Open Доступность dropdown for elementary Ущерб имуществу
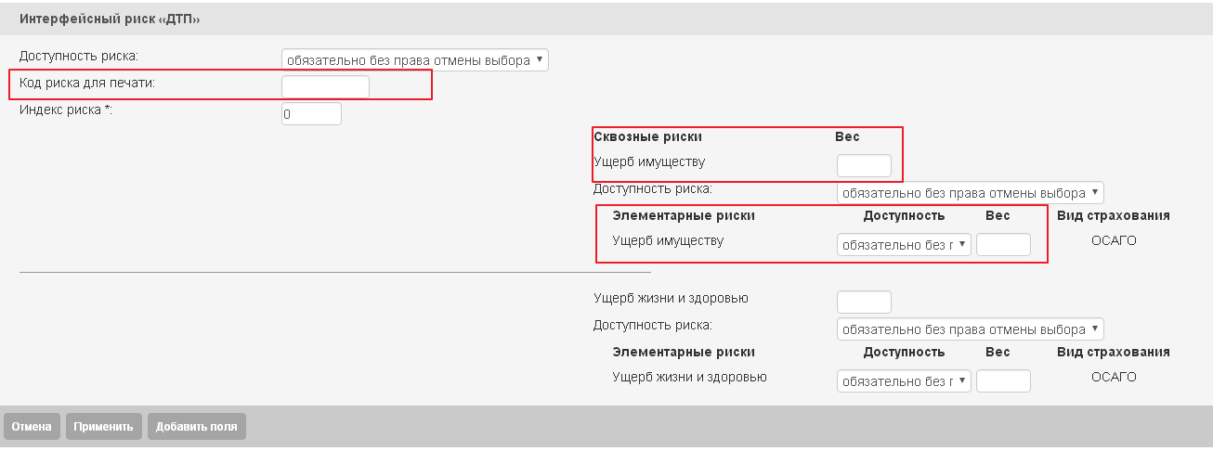The image size is (1213, 451). [x=904, y=245]
